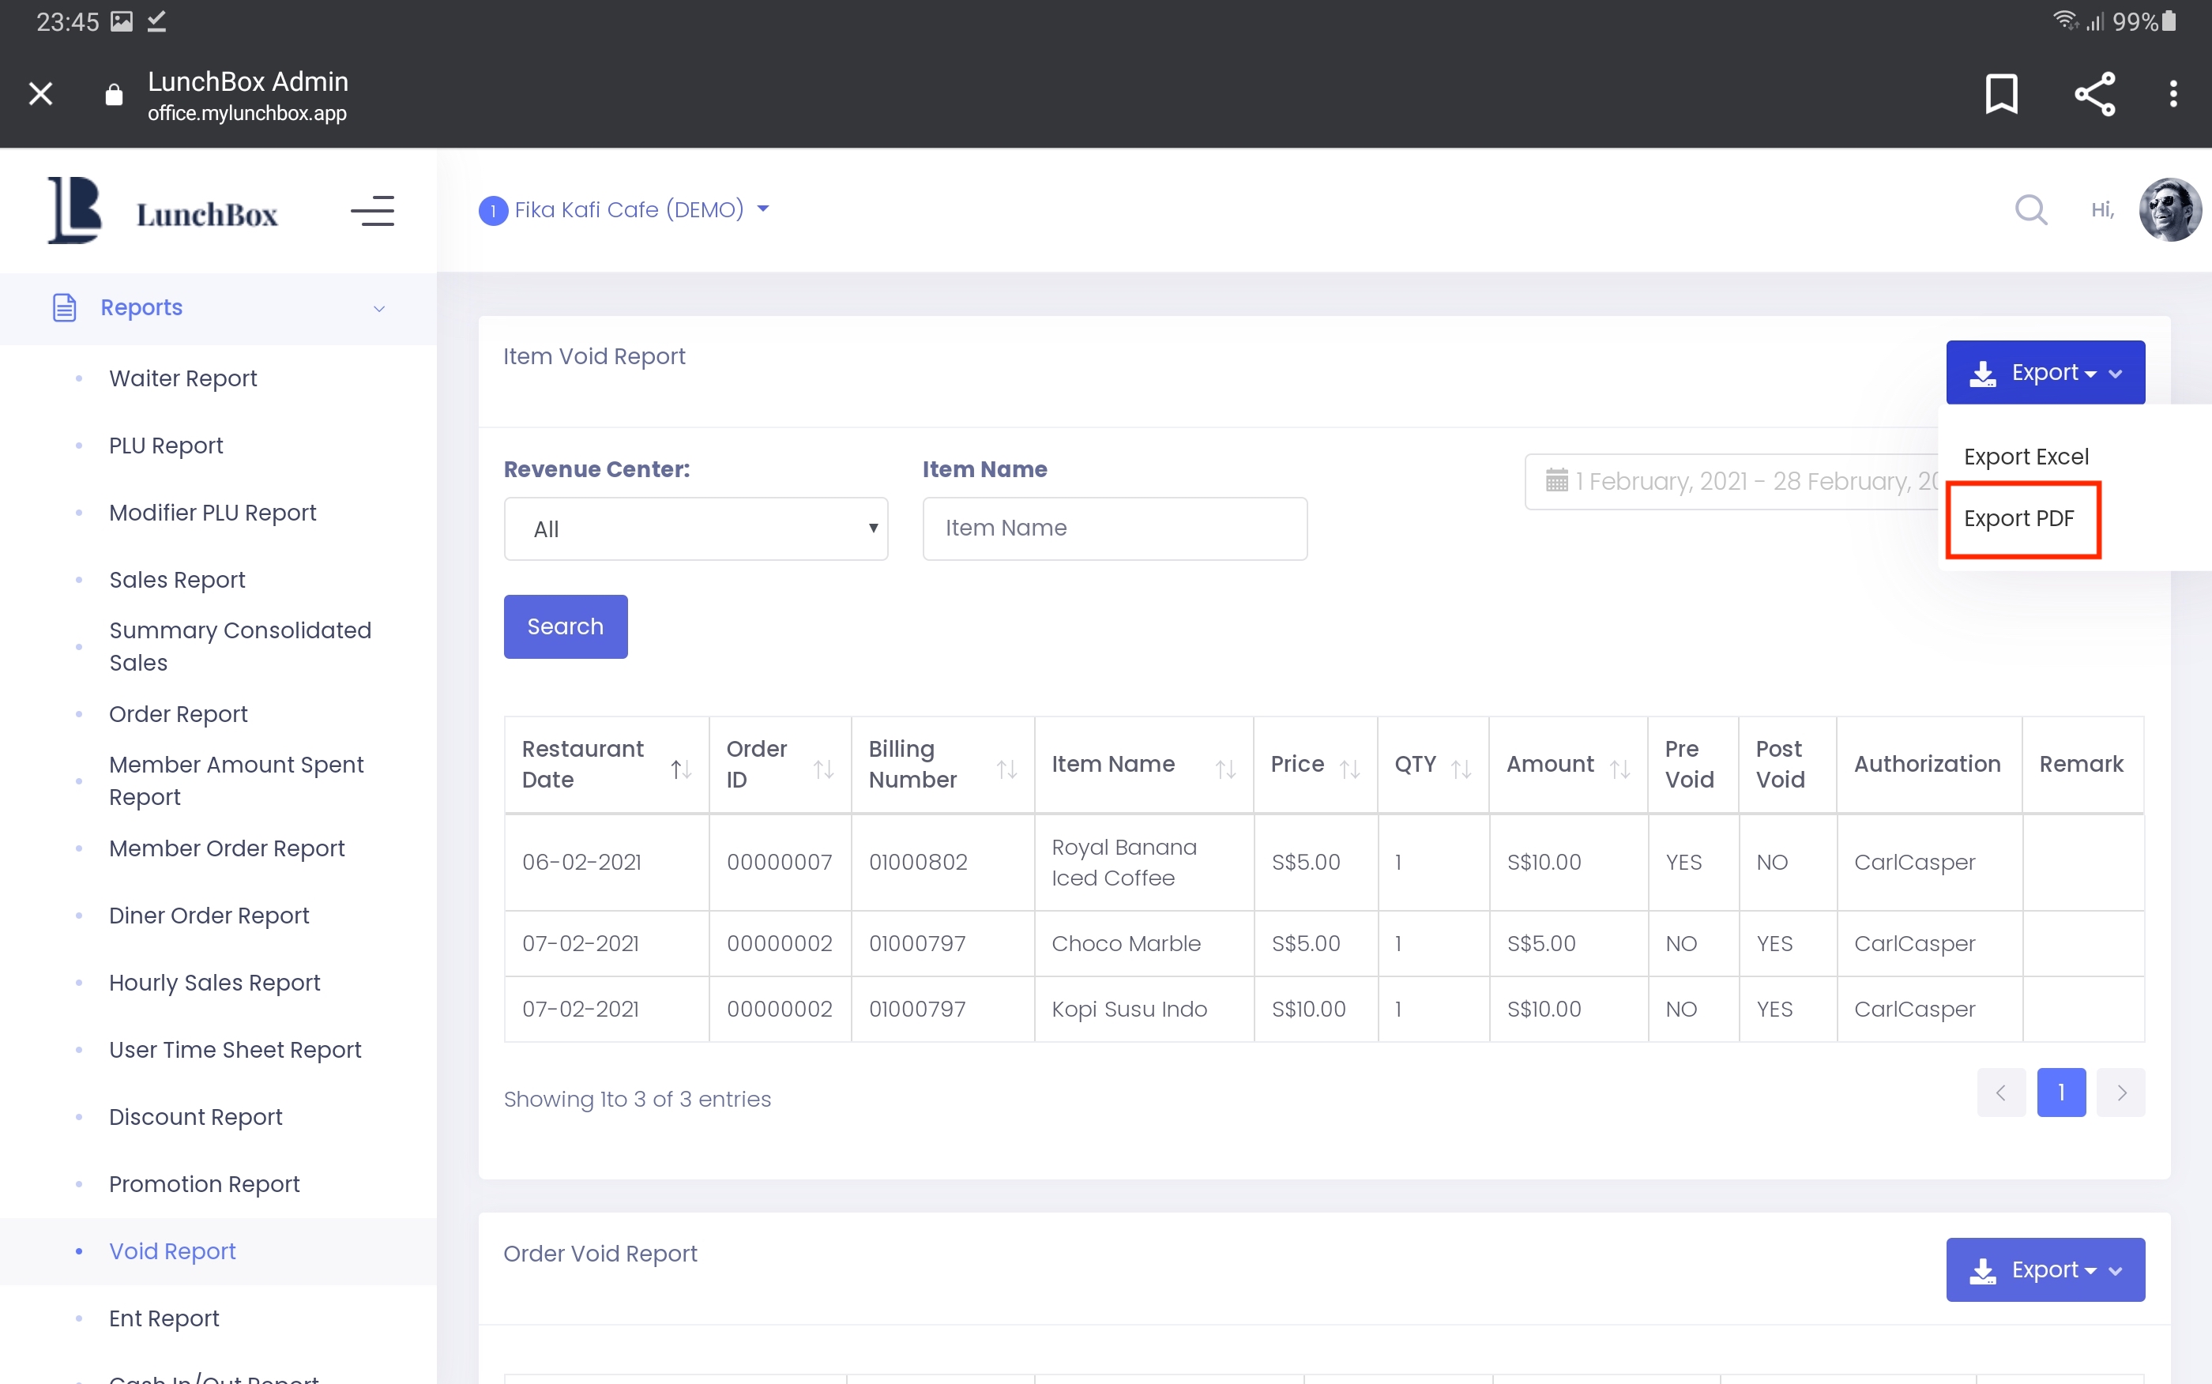The image size is (2212, 1384).
Task: Click the Item Name input field
Action: pos(1114,528)
